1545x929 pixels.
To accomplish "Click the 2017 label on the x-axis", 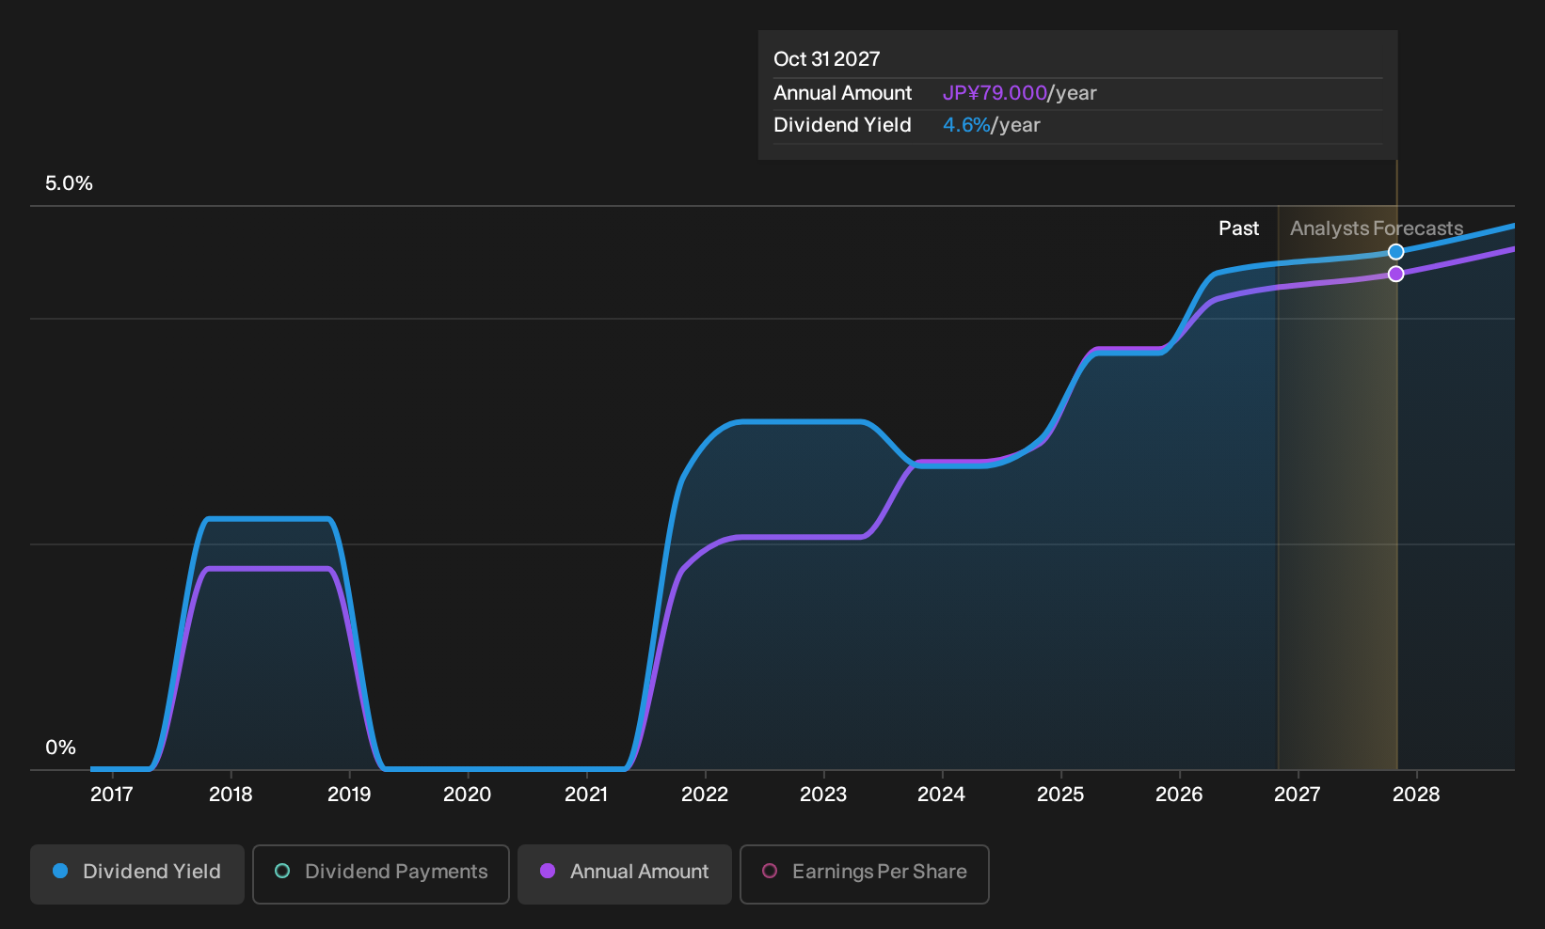I will point(112,795).
